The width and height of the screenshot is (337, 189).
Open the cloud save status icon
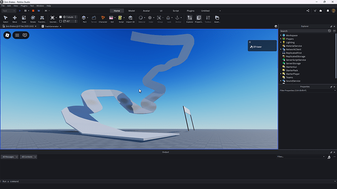tap(321, 11)
